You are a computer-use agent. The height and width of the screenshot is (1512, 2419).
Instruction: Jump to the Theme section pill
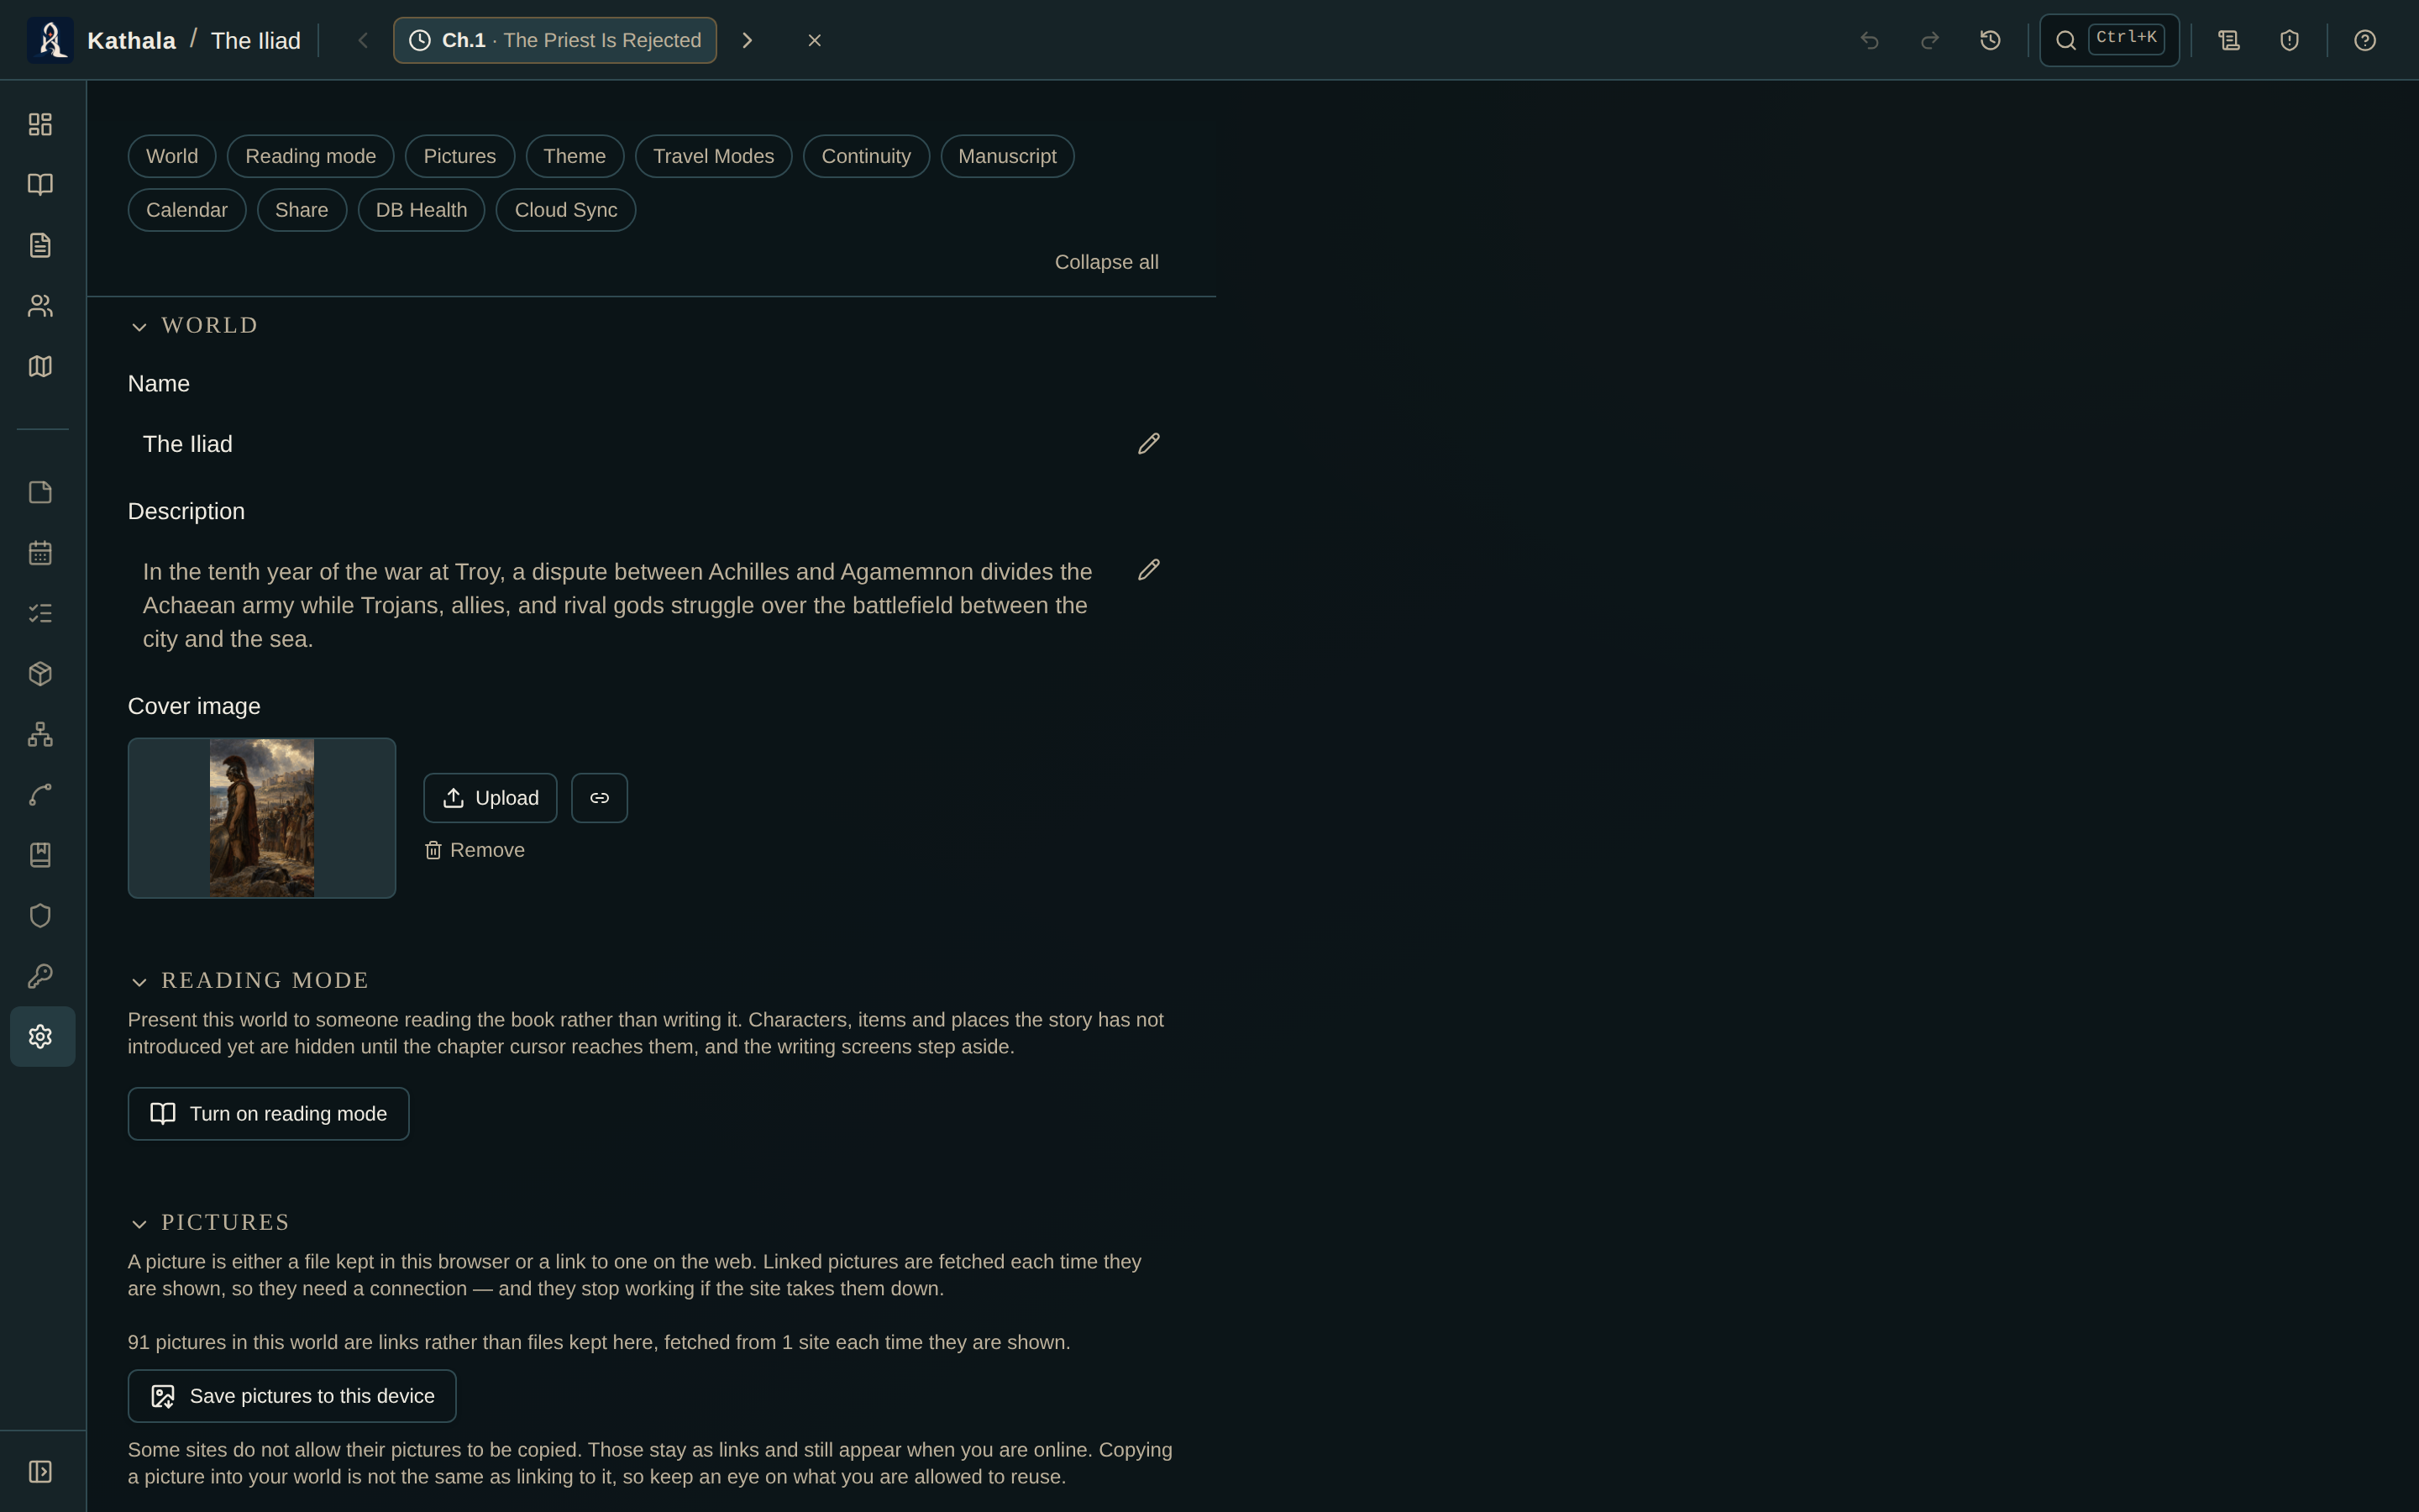[x=575, y=156]
